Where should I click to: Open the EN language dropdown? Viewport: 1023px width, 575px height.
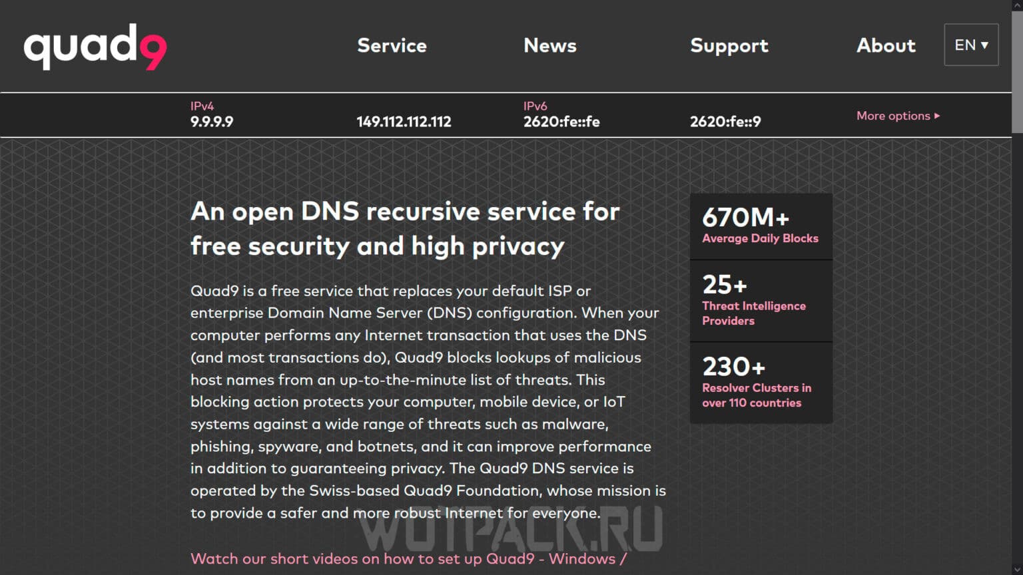coord(970,45)
